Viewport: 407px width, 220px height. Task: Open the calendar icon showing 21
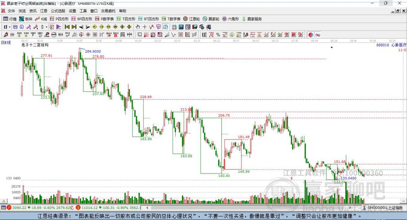(174, 27)
